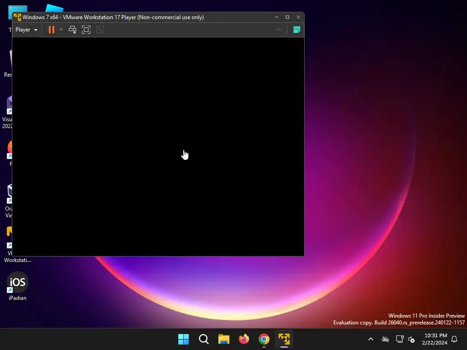The image size is (467, 350).
Task: Click the dimmed devices arrow icon
Action: (279, 30)
